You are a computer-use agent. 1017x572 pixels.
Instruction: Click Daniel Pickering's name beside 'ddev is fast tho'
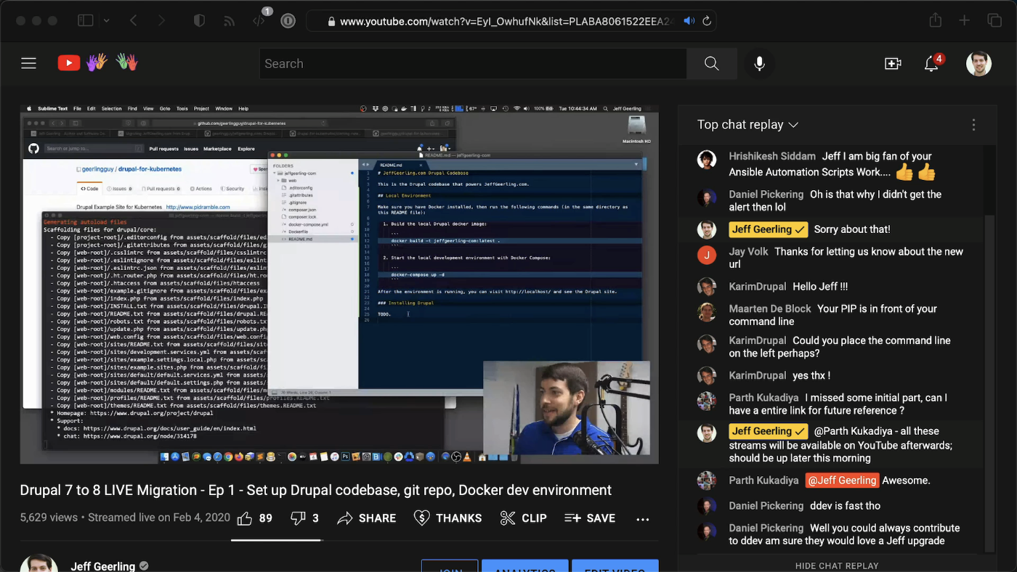pyautogui.click(x=766, y=506)
